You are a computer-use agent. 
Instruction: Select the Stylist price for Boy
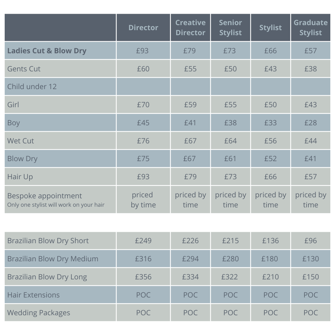[270, 123]
